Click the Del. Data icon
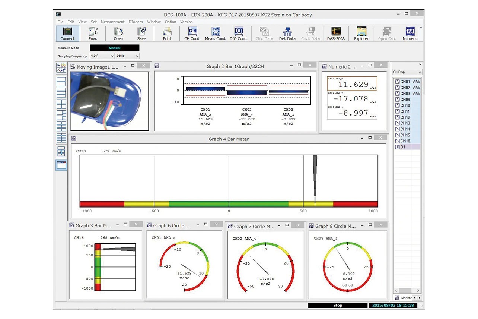478x319 pixels. 287,34
